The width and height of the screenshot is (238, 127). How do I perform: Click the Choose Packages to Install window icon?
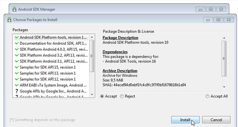[x=10, y=20]
